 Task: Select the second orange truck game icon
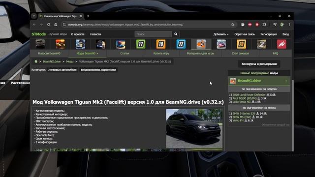coord(60,44)
